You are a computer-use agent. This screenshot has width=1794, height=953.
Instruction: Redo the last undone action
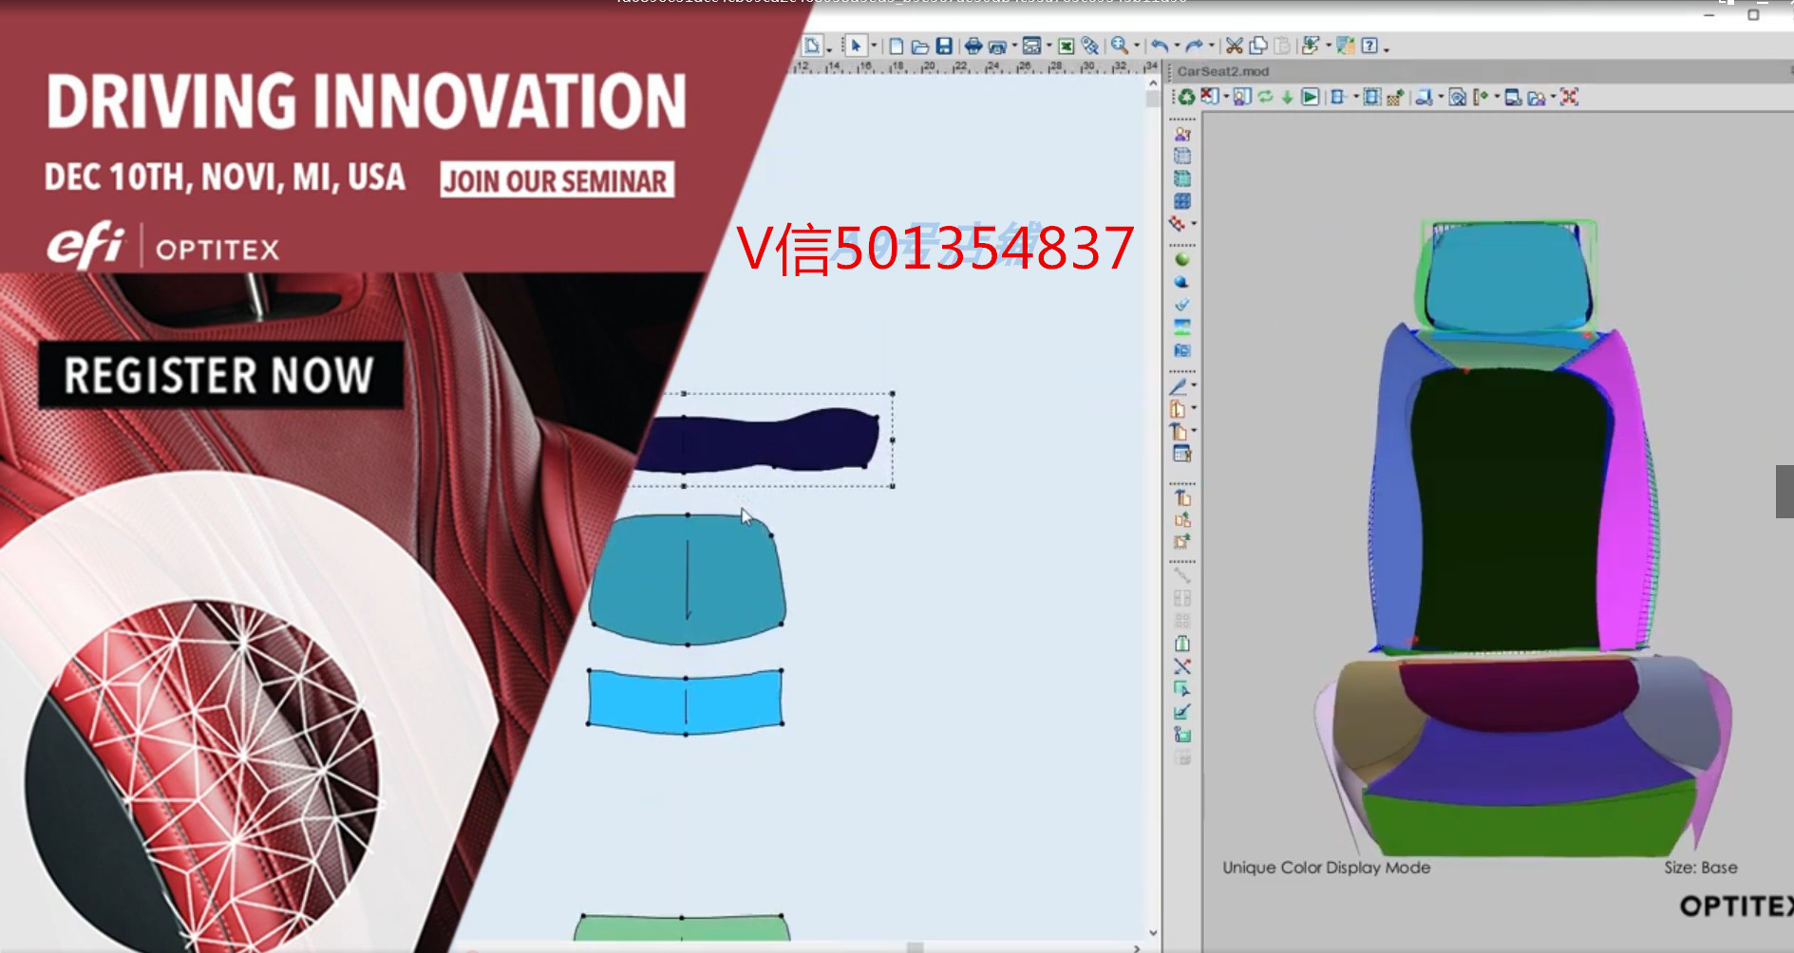click(1194, 46)
